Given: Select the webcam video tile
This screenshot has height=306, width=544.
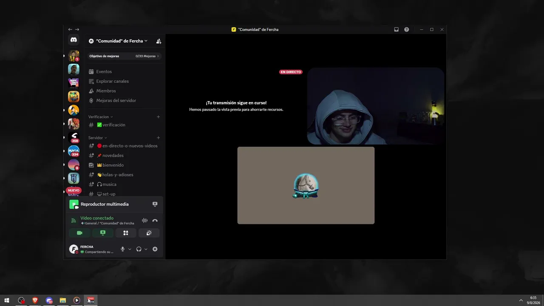Looking at the screenshot, I should [376, 106].
